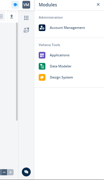The width and height of the screenshot is (104, 180).
Task: Open the graduation cap learning icon
Action: pyautogui.click(x=15, y=5)
